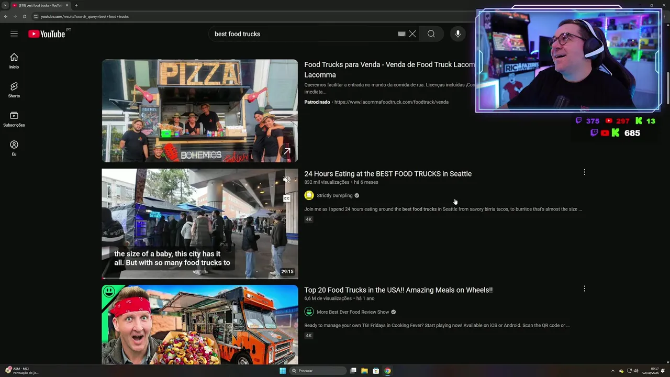The image size is (670, 377).
Task: Go back in the browser
Action: [x=6, y=16]
